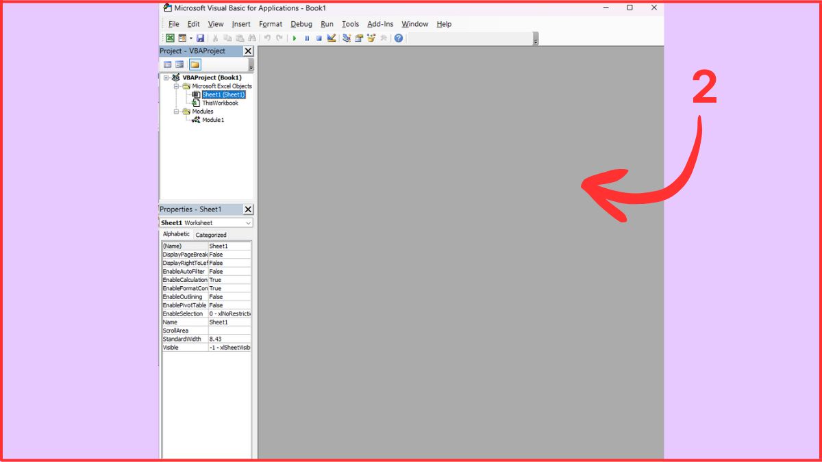Click the StandardWidth value 8.43
The height and width of the screenshot is (462, 822).
[x=230, y=339]
